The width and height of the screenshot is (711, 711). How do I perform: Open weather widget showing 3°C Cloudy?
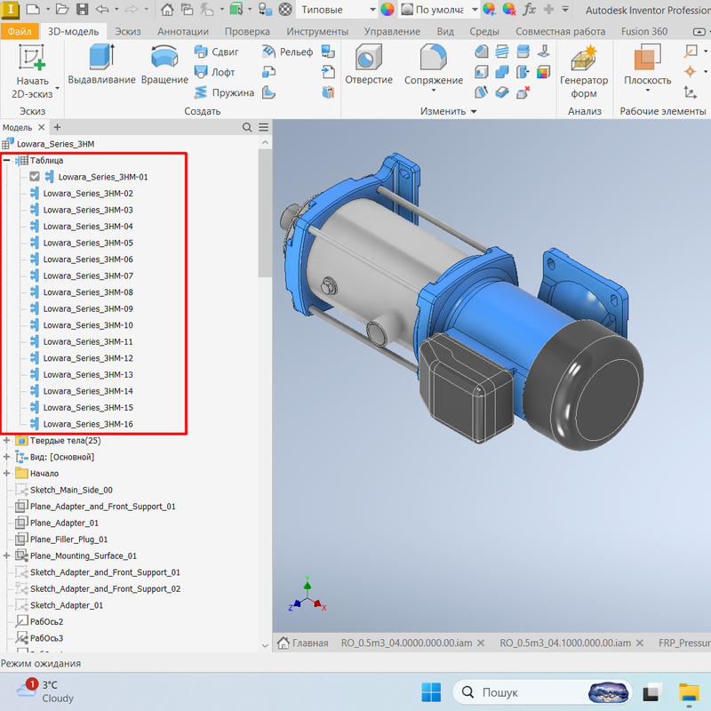point(44,691)
